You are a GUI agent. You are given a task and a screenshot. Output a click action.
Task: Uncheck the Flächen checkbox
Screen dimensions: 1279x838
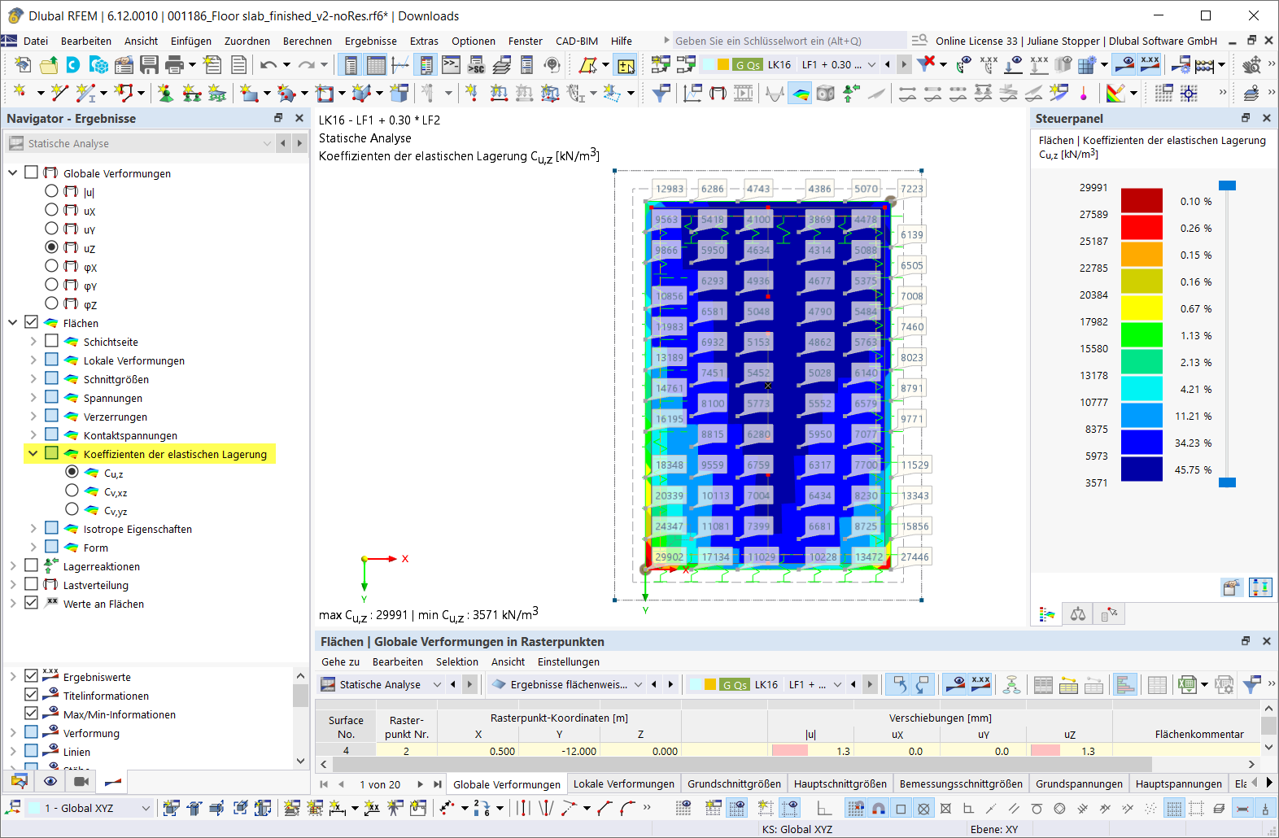tap(31, 322)
